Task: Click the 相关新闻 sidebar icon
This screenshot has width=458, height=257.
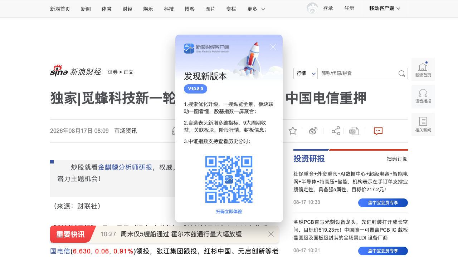Action: pyautogui.click(x=423, y=124)
